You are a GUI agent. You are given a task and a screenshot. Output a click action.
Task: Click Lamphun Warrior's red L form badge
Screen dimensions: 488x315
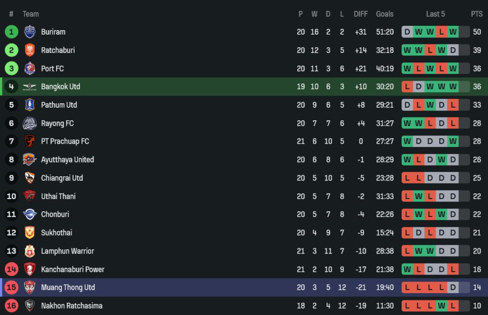click(407, 251)
